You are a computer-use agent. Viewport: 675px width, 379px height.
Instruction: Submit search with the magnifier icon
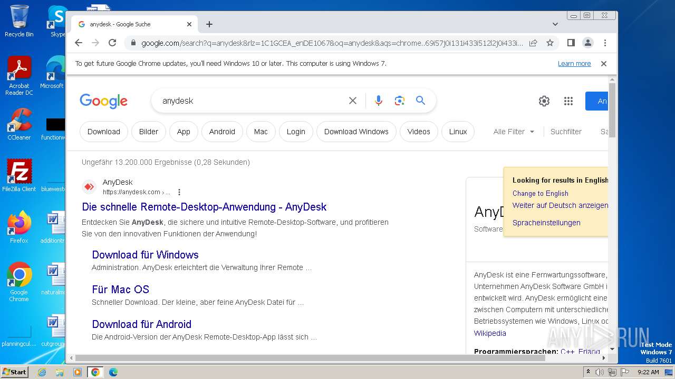pos(420,101)
